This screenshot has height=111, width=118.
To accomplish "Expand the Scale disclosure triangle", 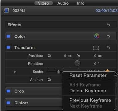I will (15, 72).
